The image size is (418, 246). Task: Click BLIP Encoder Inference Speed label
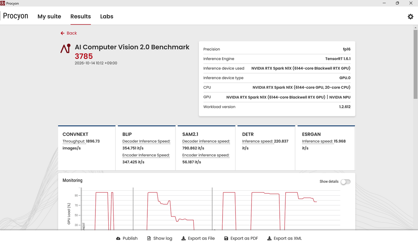pos(146,155)
